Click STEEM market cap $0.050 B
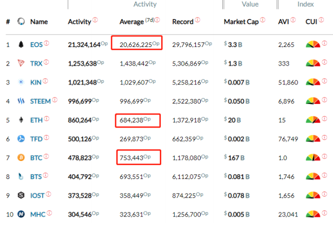Screen dimensions: 333x227 point(236,101)
